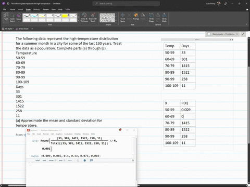This screenshot has height=187, width=250.
Task: Click cell 1522 in Days table
Action: (187, 72)
